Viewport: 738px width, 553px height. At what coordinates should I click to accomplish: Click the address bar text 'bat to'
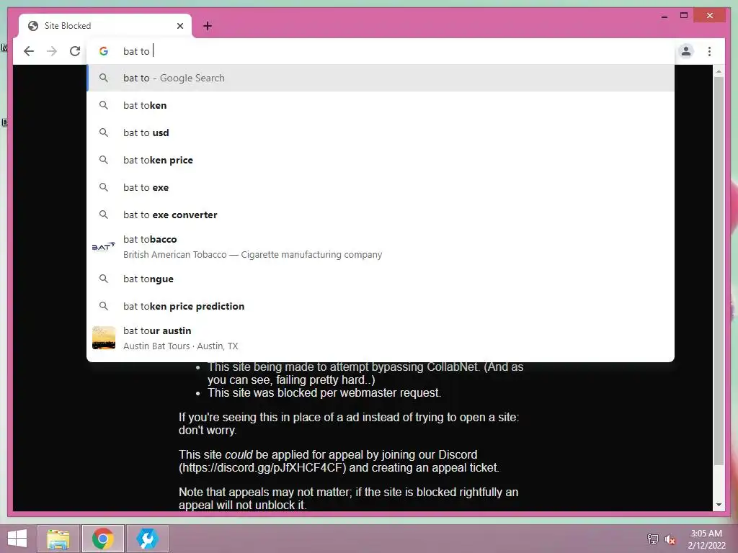pos(136,51)
